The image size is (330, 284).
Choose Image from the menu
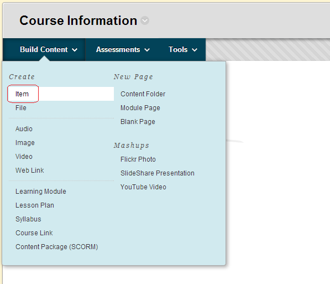(25, 143)
